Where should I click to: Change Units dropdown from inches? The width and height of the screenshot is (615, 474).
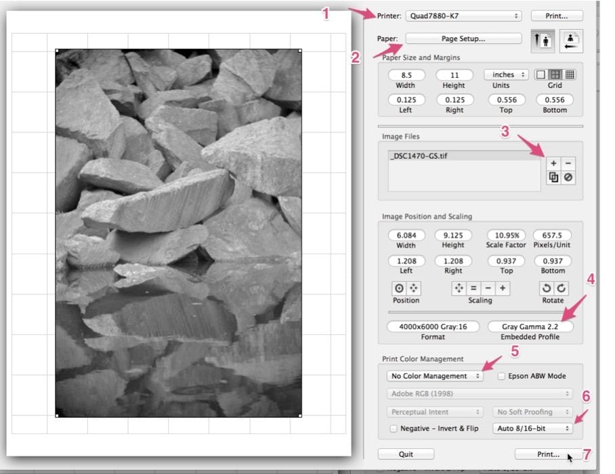point(506,74)
